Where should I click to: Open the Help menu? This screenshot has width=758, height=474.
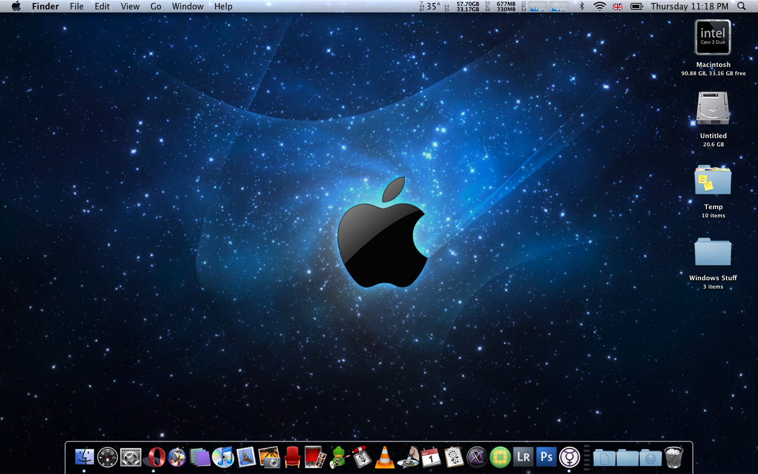tap(223, 6)
